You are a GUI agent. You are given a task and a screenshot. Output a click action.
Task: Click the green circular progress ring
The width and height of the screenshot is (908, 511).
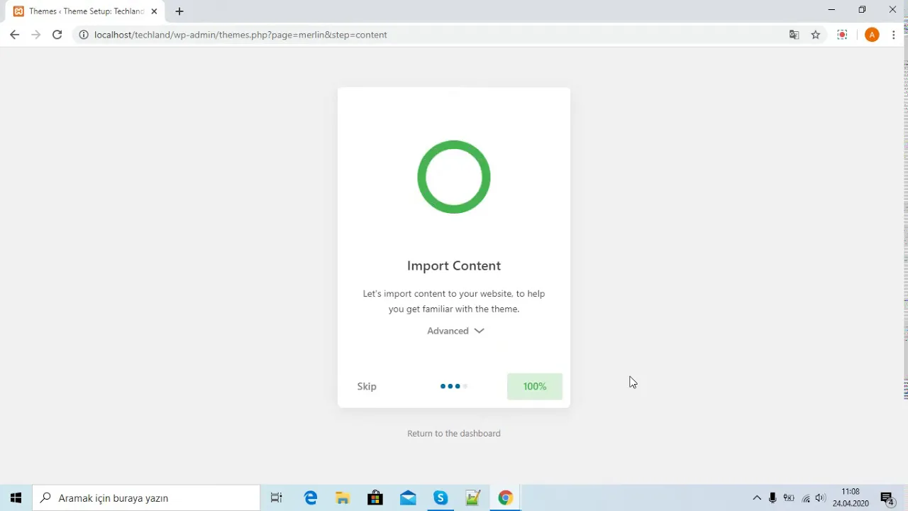coord(454,177)
